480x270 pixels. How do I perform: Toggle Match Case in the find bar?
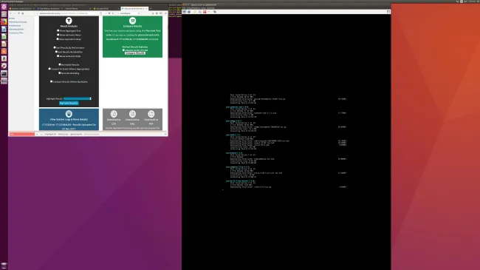[63, 134]
